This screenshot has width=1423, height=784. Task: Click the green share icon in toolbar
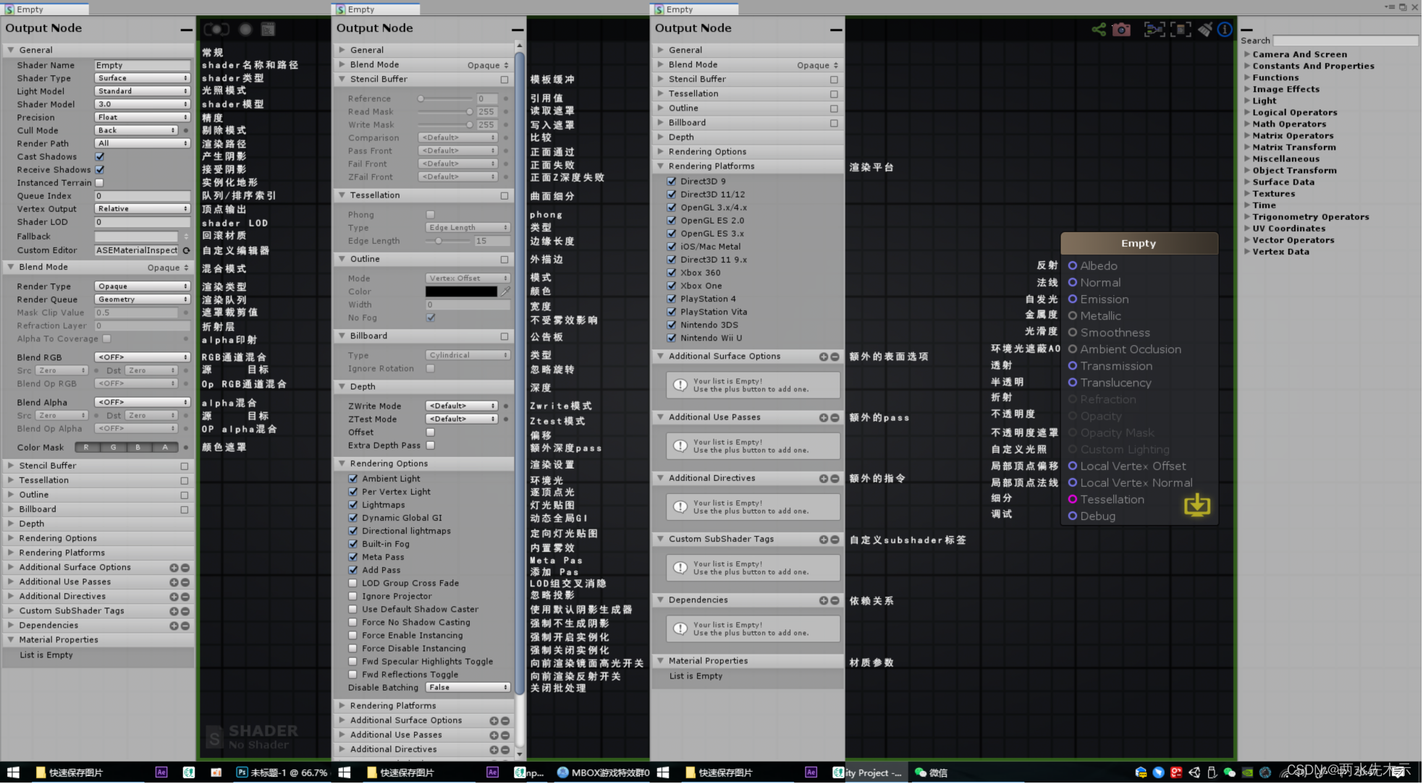[1099, 30]
